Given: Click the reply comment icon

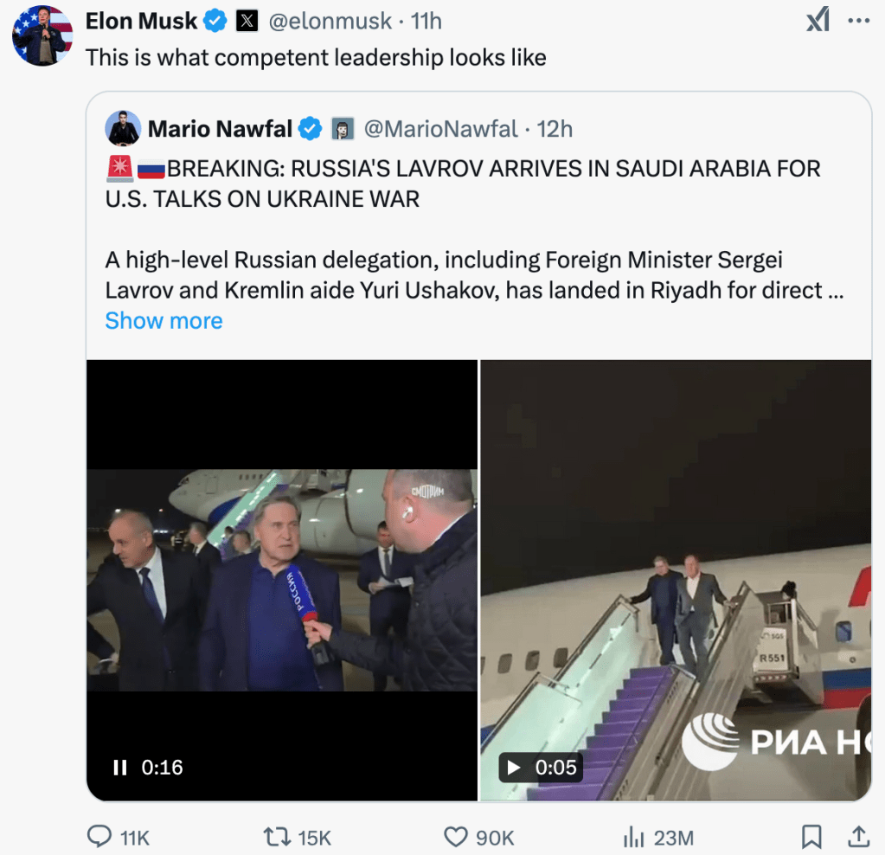Looking at the screenshot, I should click(100, 836).
